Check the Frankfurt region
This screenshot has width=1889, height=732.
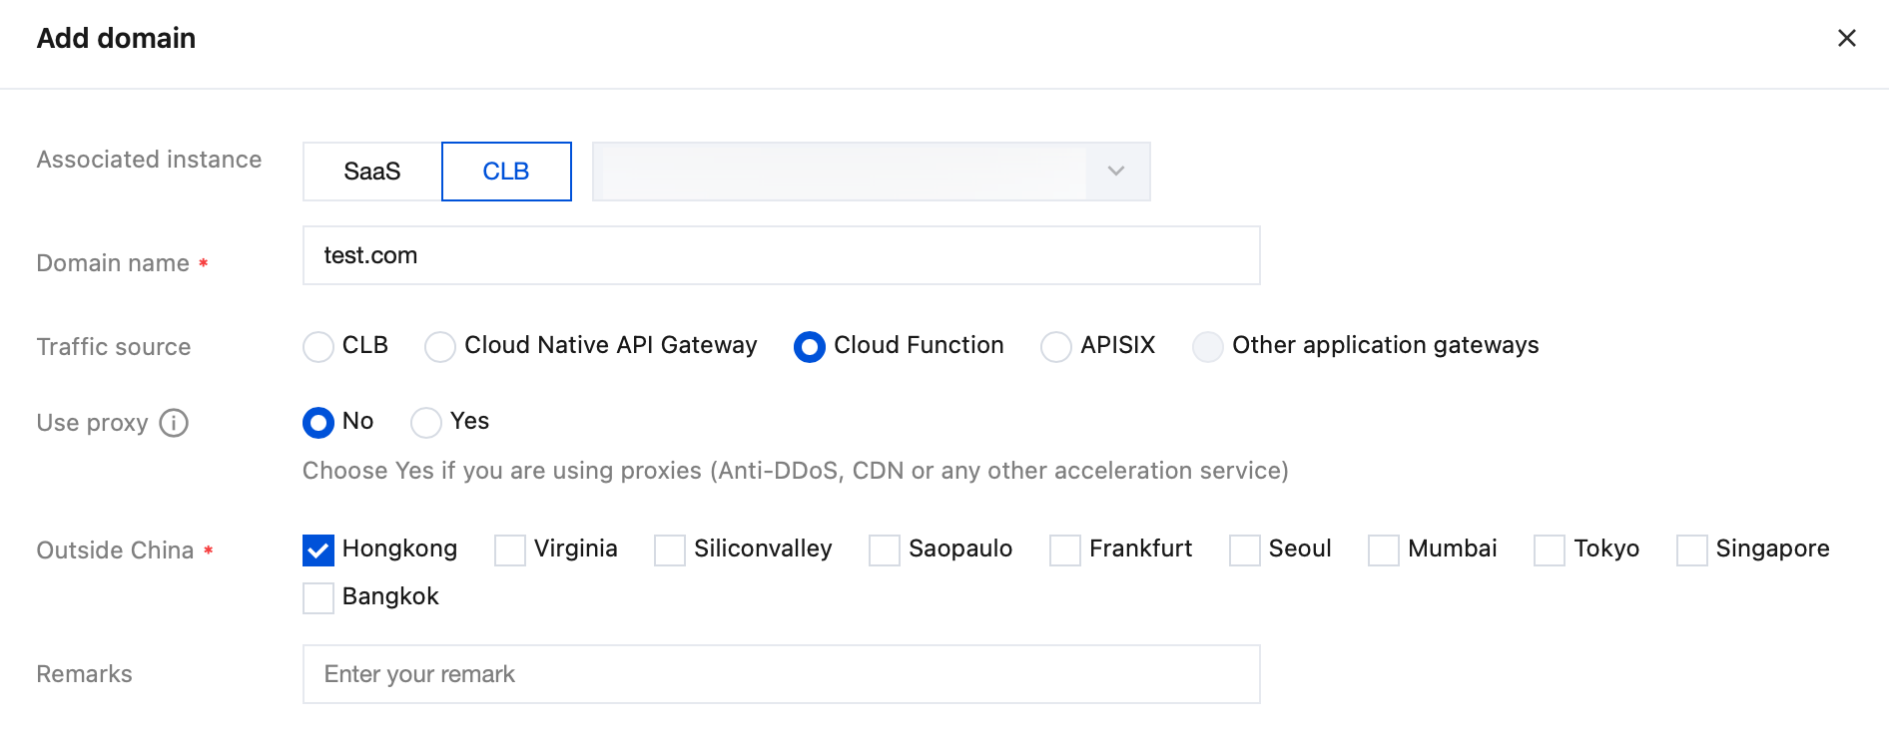[1065, 550]
